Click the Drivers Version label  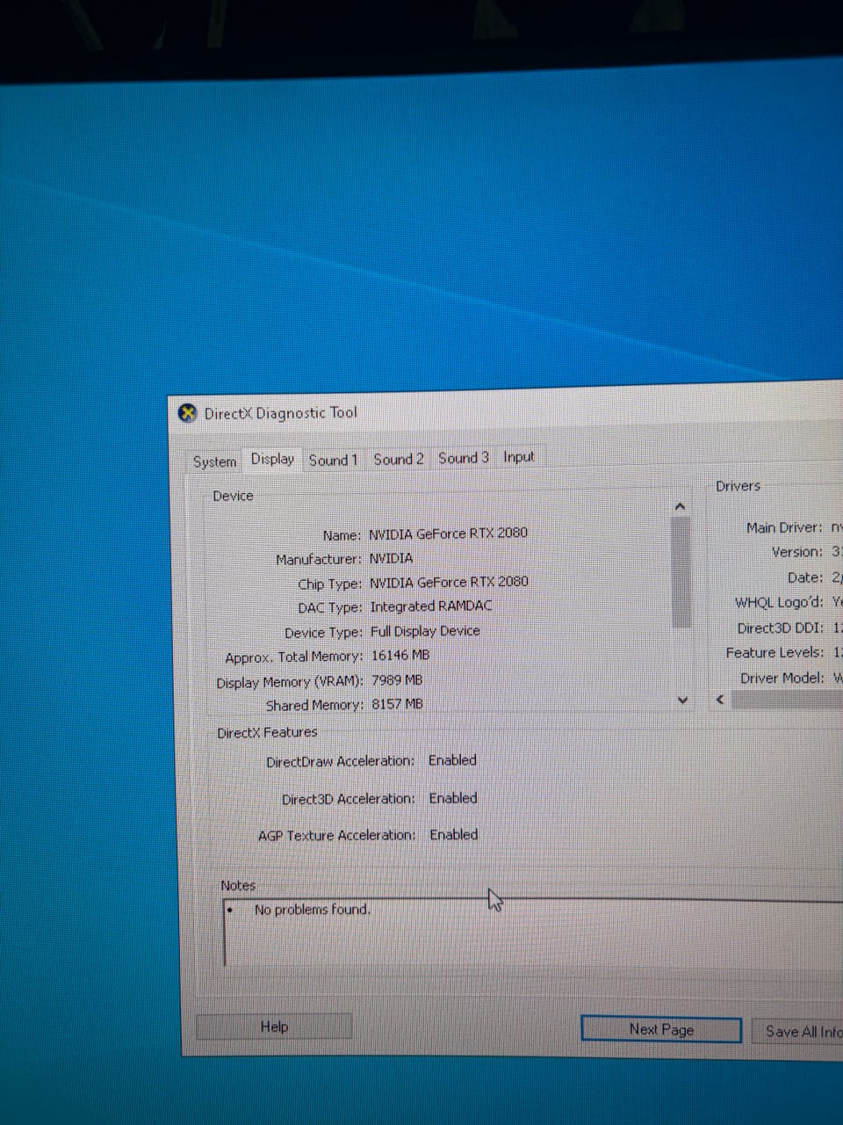(796, 552)
